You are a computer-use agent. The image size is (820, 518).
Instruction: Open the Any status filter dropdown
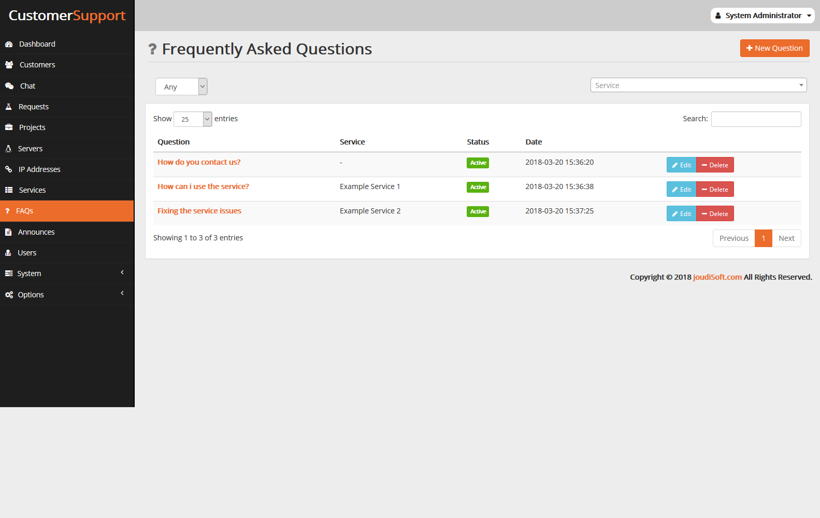pyautogui.click(x=181, y=87)
